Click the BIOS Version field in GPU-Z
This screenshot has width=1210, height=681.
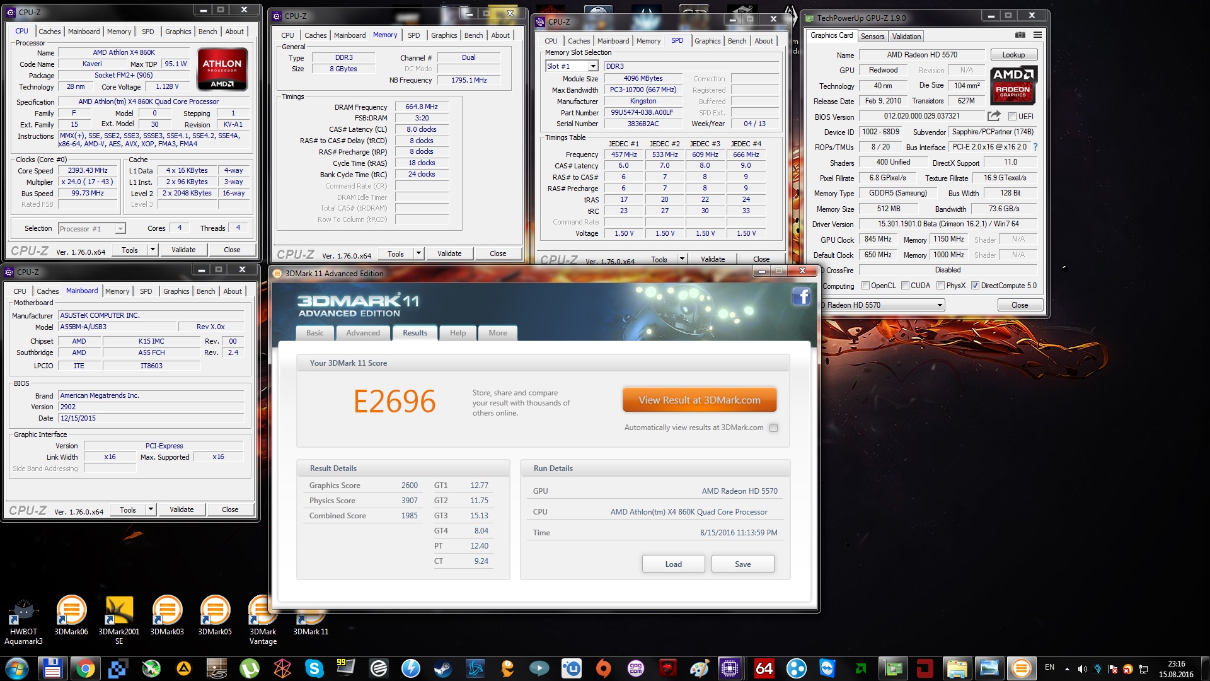921,116
